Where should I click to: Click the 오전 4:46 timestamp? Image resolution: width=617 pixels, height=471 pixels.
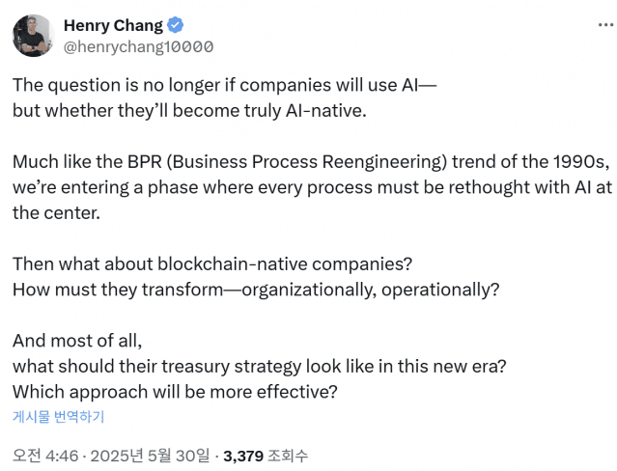point(45,456)
